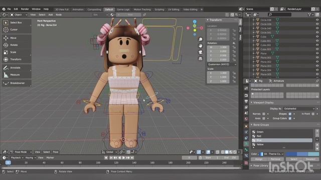Pick the Rotate tool
The width and height of the screenshot is (321, 180).
point(17,45)
